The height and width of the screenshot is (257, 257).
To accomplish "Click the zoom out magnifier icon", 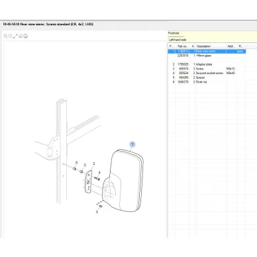I will pyautogui.click(x=11, y=36).
